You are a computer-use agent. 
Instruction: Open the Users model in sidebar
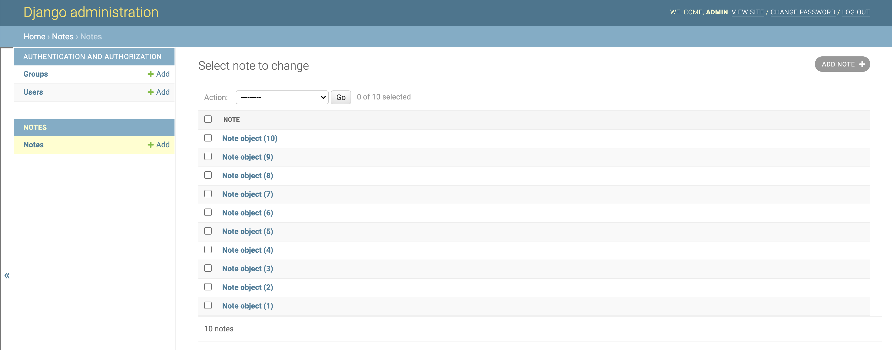coord(33,92)
